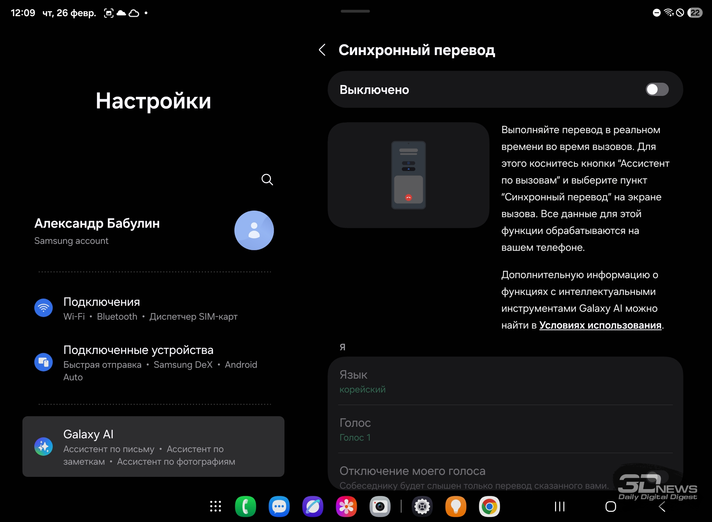Launch Samsung Internet browser icon
The height and width of the screenshot is (522, 712).
point(312,507)
